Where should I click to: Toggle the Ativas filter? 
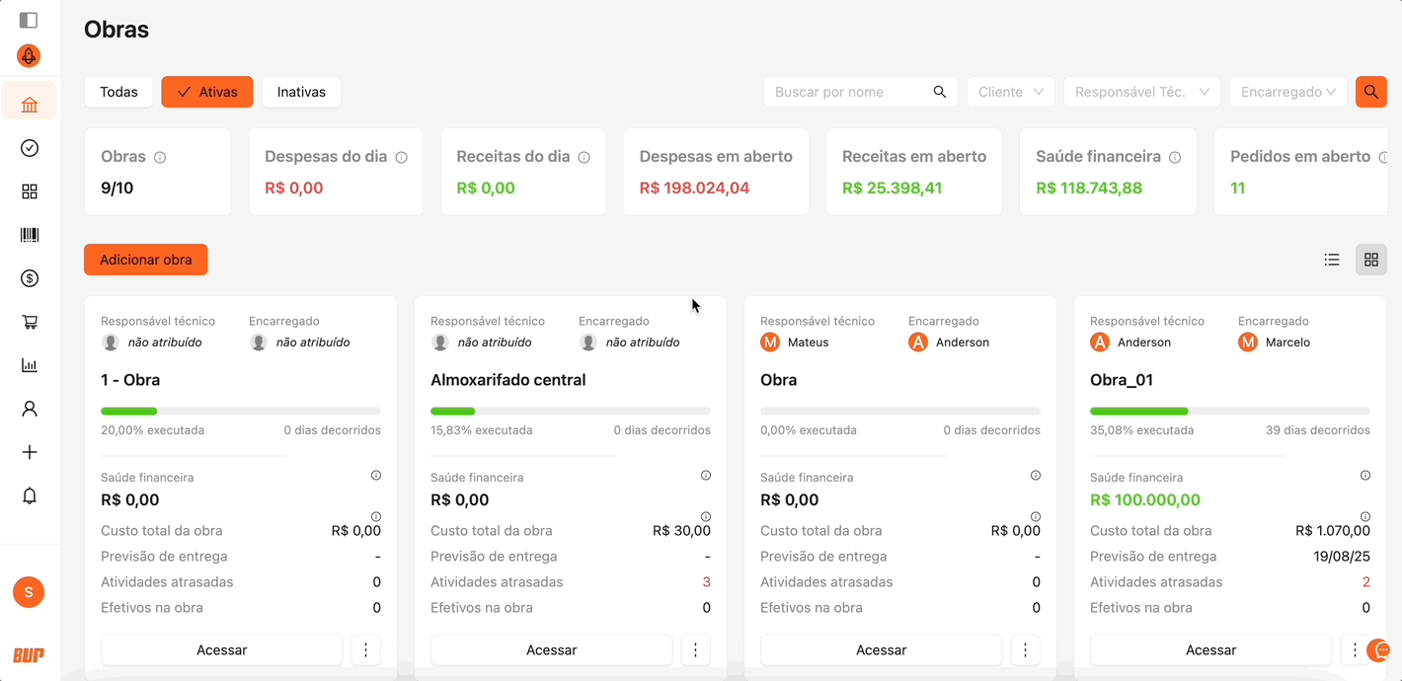207,92
